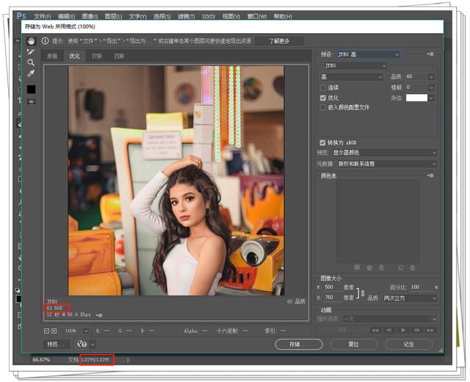This screenshot has width=470, height=382.
Task: Toggle the 转换为 sRGB checkbox
Action: tap(323, 143)
